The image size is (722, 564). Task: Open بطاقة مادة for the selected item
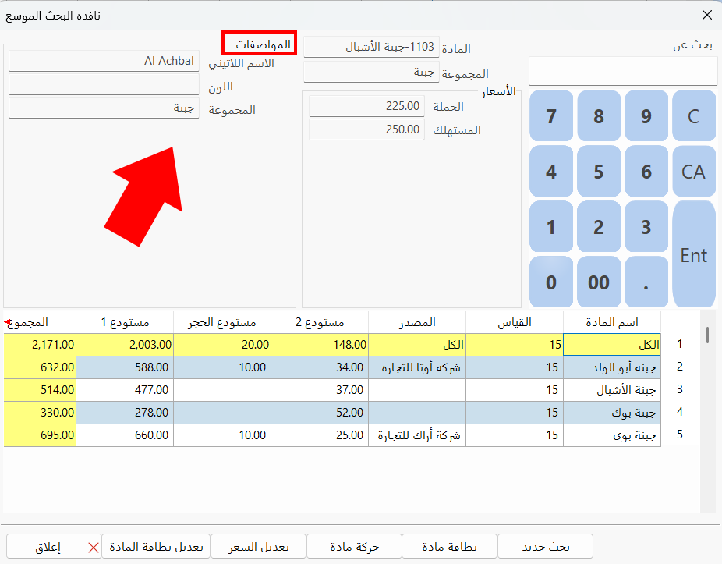(450, 546)
